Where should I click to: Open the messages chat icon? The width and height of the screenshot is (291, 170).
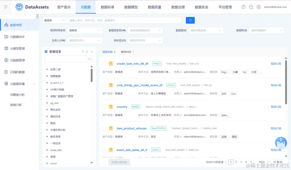coord(251,7)
